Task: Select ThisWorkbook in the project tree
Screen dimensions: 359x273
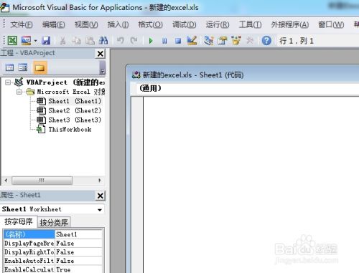Action: [70, 130]
